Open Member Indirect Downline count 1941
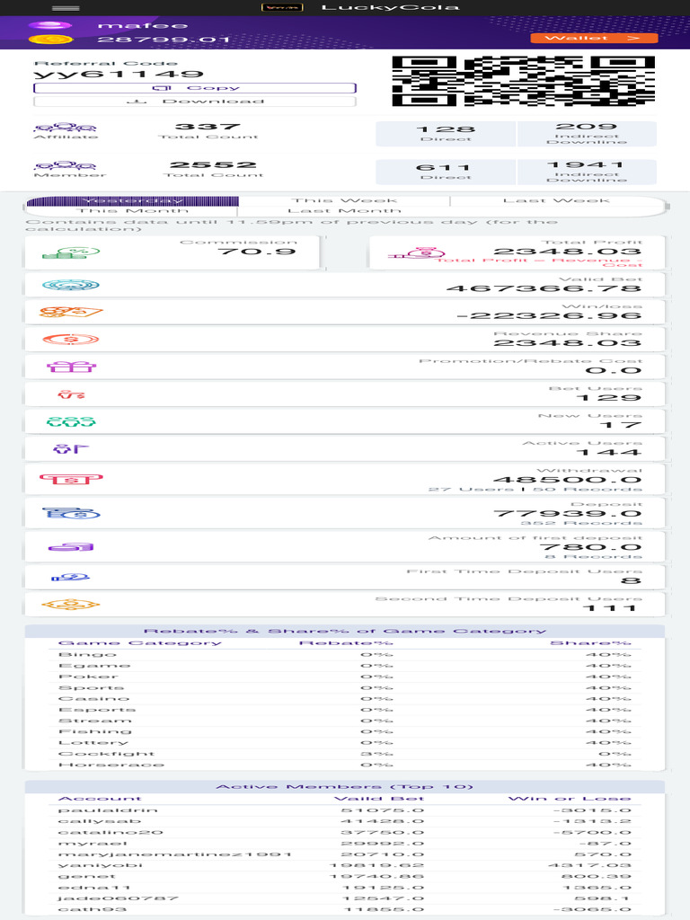The image size is (690, 920). click(x=586, y=172)
